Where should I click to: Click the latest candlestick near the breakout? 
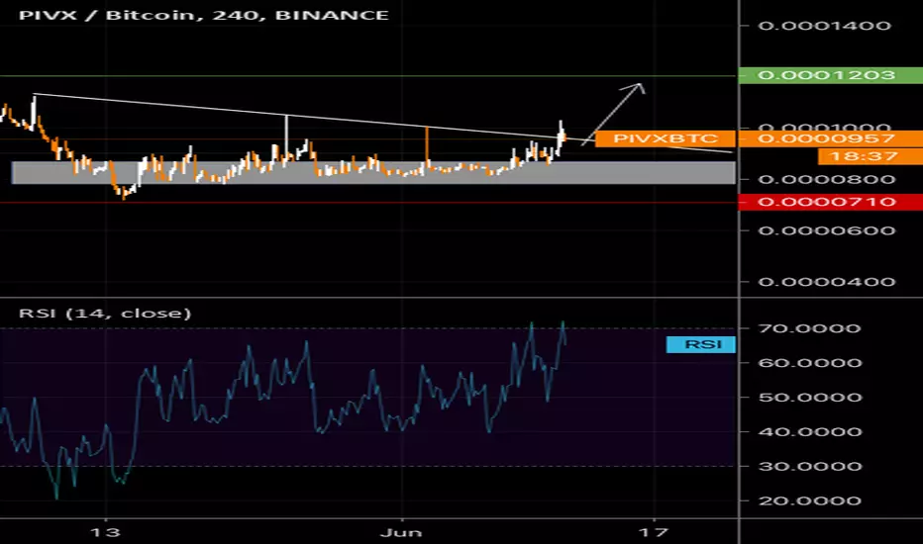[564, 137]
